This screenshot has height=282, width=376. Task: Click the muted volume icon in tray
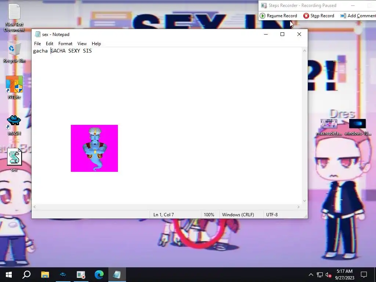click(329, 275)
